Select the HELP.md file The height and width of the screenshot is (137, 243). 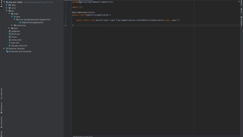click(x=15, y=34)
